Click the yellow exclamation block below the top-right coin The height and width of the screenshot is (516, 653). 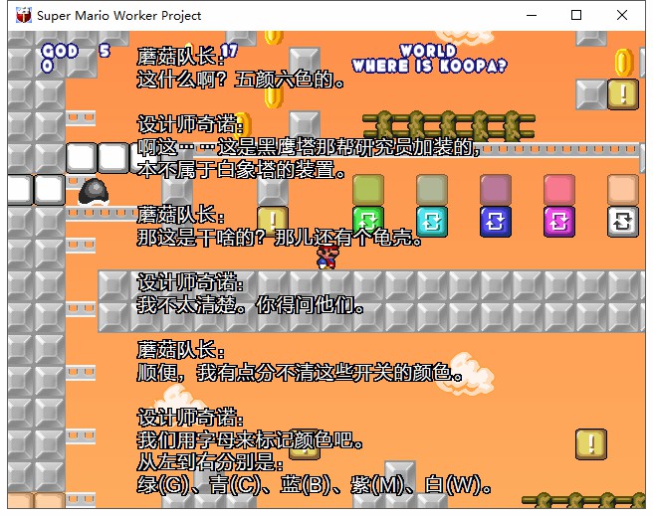pos(623,94)
